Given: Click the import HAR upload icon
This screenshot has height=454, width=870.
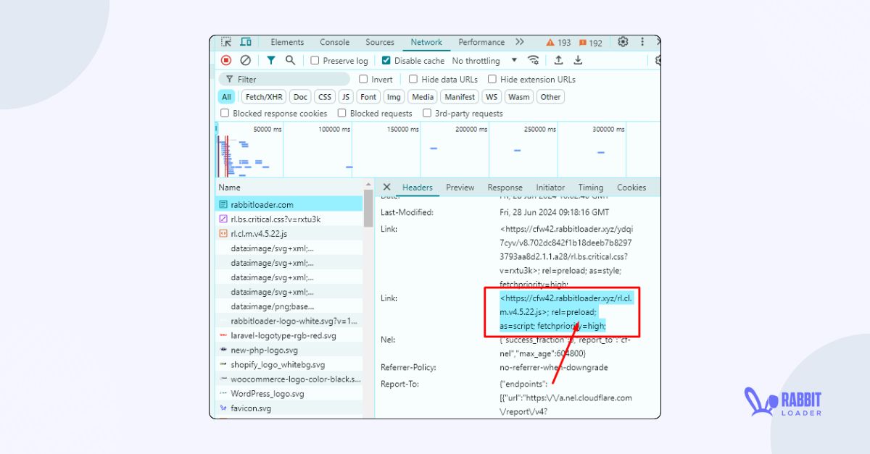Looking at the screenshot, I should [558, 61].
